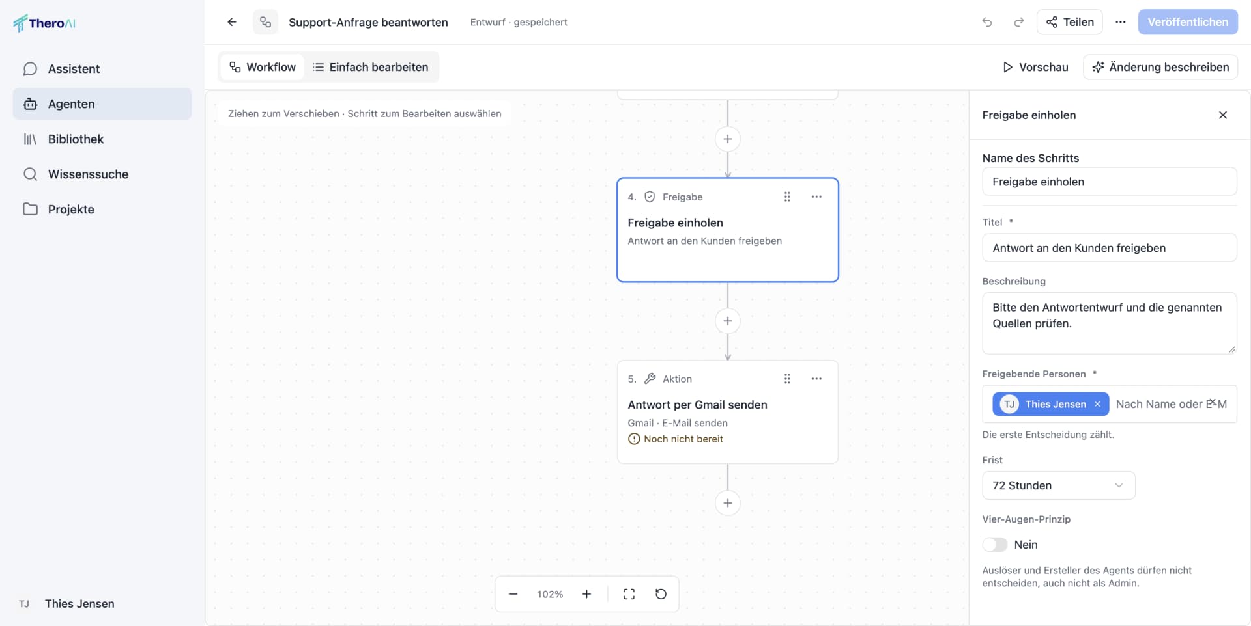Open options menu of step 5 Aktion
The image size is (1251, 626).
pyautogui.click(x=816, y=379)
